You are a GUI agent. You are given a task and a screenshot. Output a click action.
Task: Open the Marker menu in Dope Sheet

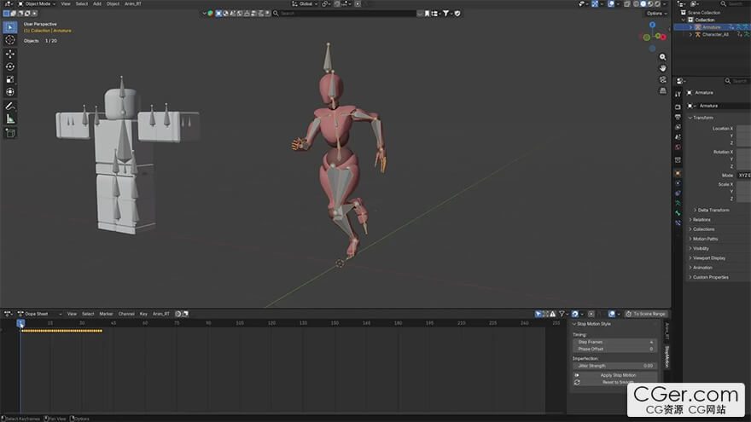tap(106, 314)
